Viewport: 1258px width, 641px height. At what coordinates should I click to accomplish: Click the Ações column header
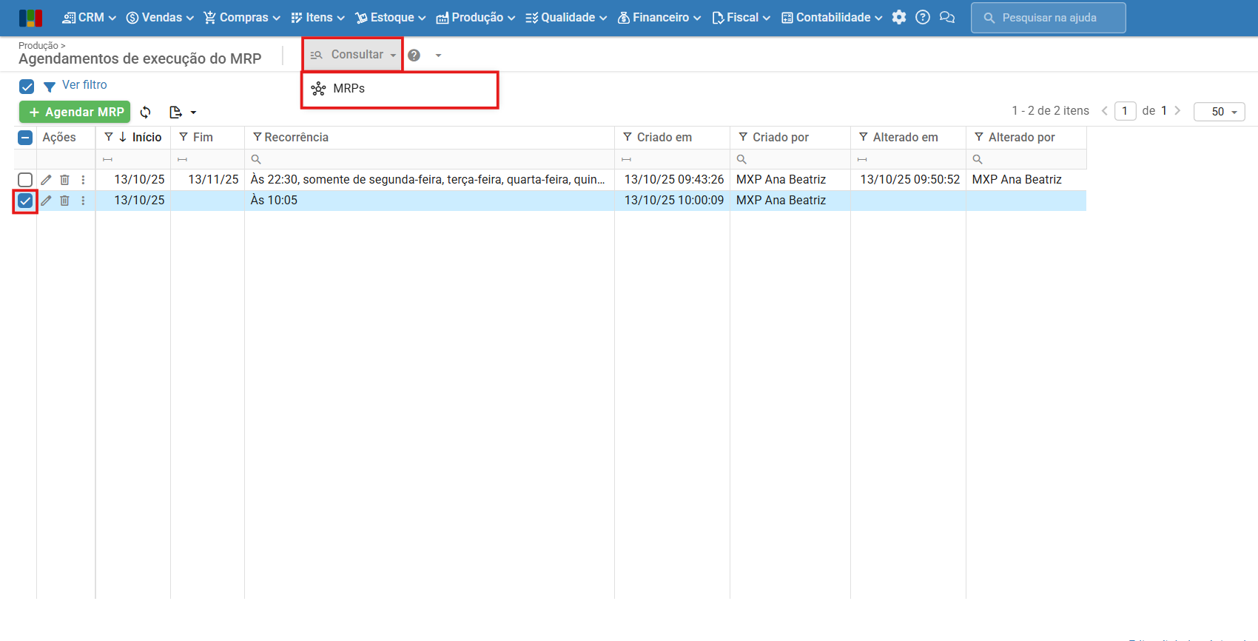point(59,138)
